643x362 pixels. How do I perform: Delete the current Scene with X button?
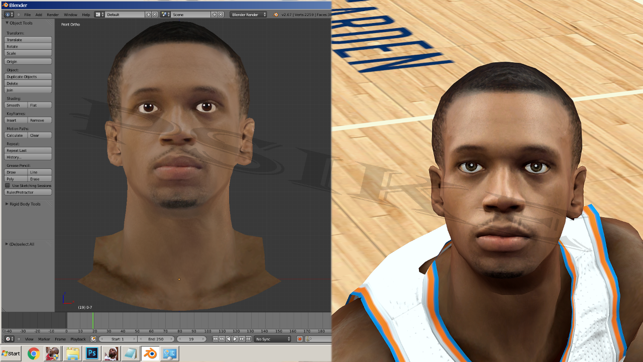click(221, 15)
